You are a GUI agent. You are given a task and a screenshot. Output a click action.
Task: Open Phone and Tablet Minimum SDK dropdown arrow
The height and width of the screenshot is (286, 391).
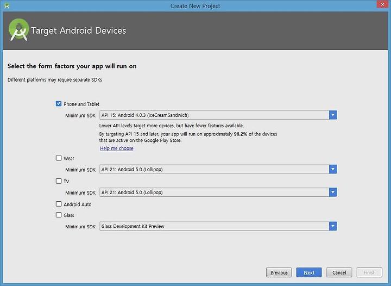333,115
